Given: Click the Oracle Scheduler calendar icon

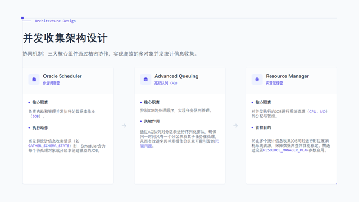Looking at the screenshot, I should (34, 79).
